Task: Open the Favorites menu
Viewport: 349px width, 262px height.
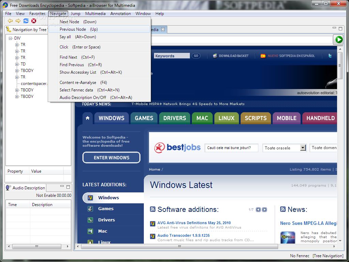Action: pos(37,14)
